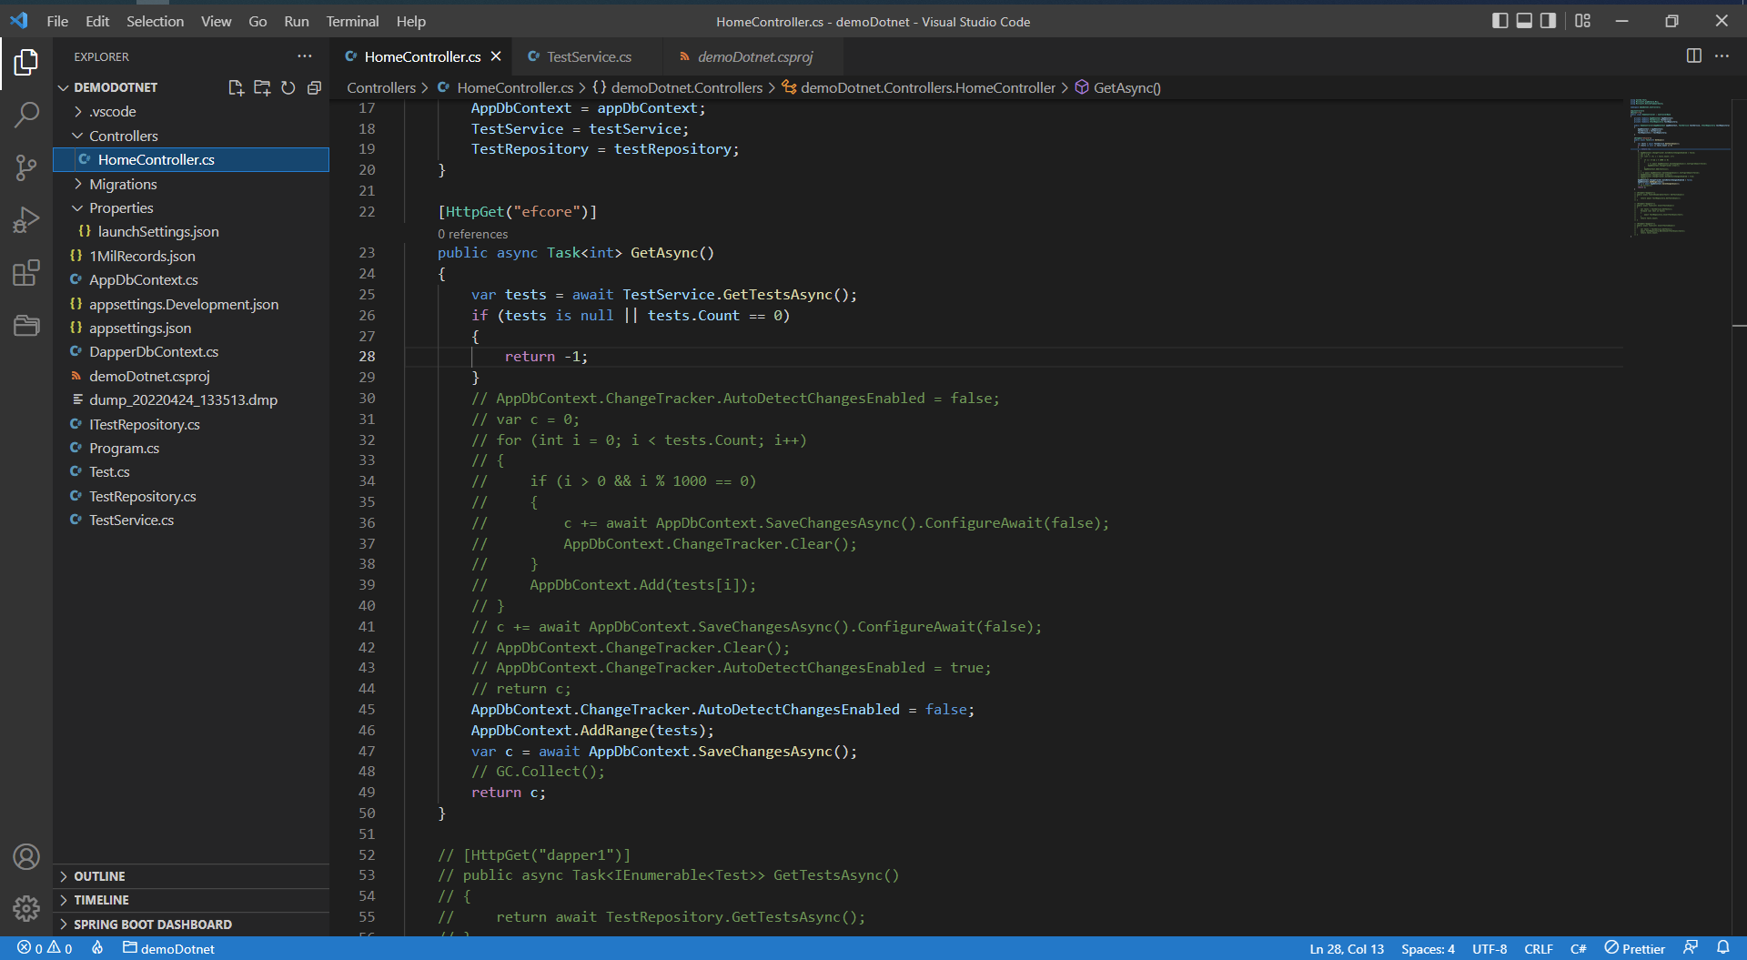
Task: Click the Controllers breadcrumb segment
Action: [x=381, y=87]
